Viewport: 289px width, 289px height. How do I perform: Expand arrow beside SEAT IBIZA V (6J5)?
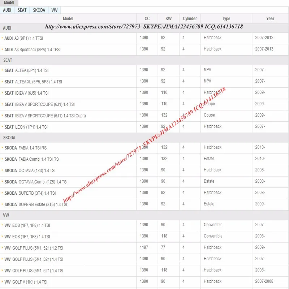click(2, 93)
